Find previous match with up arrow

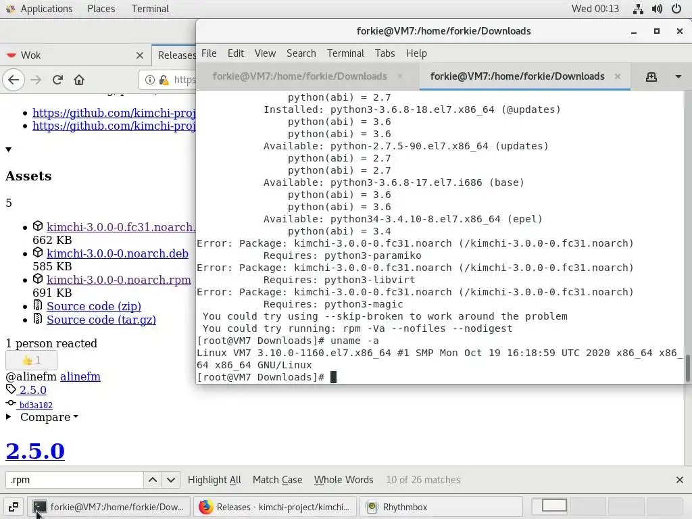coord(153,480)
